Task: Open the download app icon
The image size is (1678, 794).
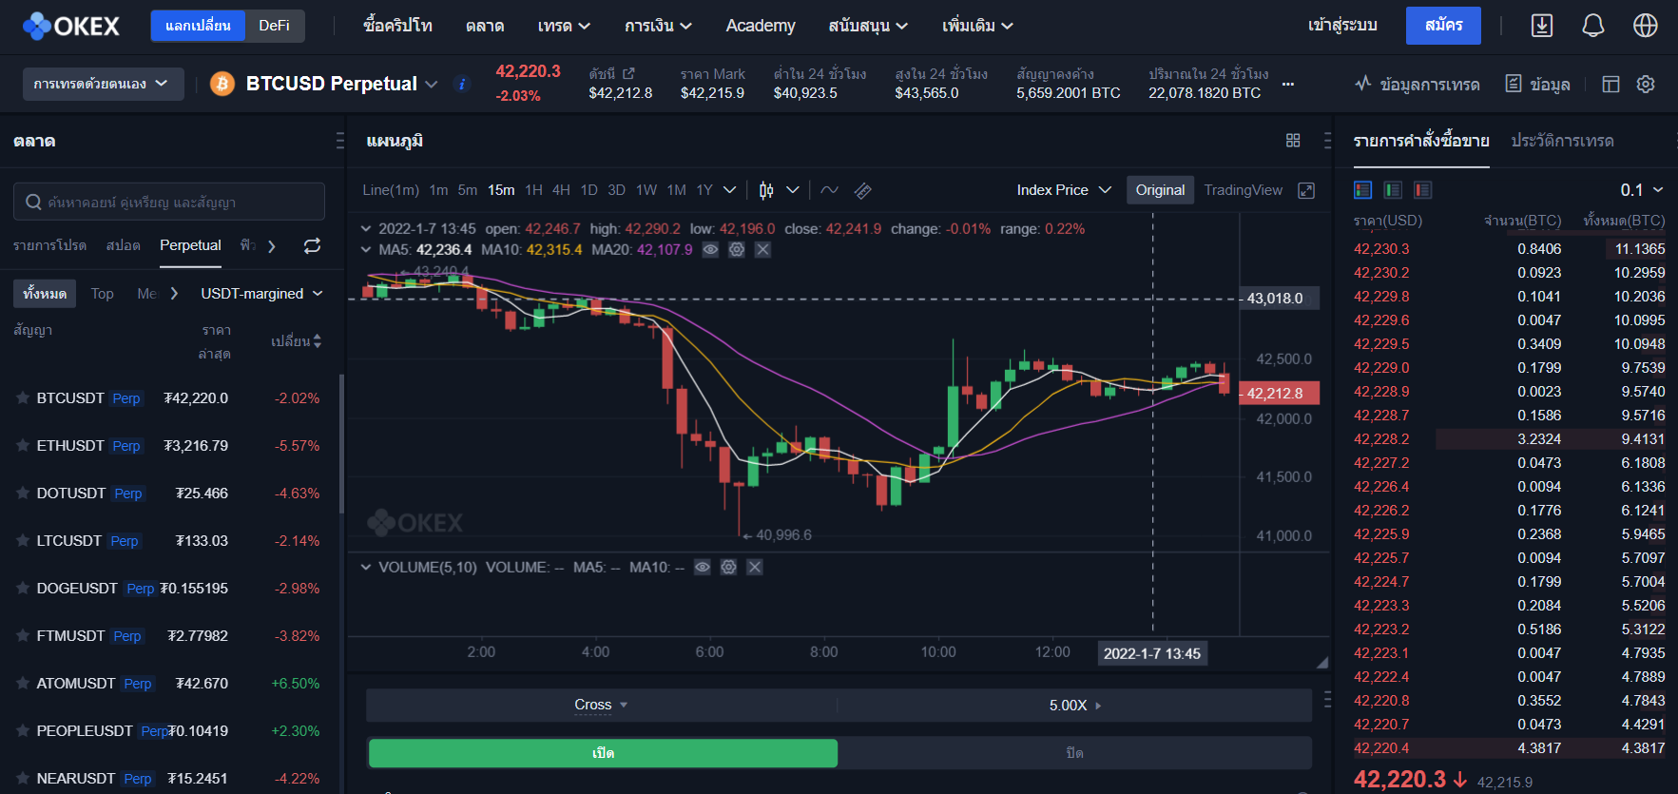Action: 1542,26
